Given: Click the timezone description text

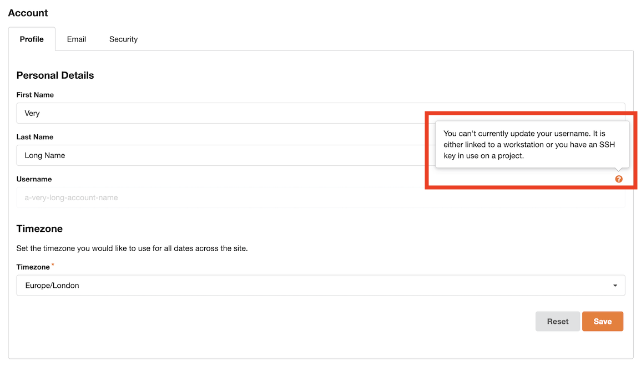Looking at the screenshot, I should tap(132, 248).
